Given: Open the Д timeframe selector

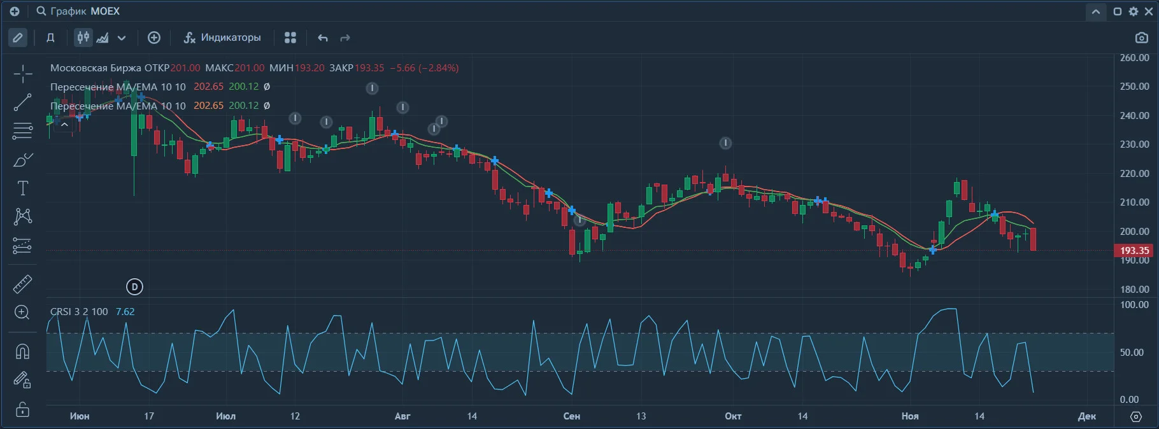Looking at the screenshot, I should (x=50, y=38).
